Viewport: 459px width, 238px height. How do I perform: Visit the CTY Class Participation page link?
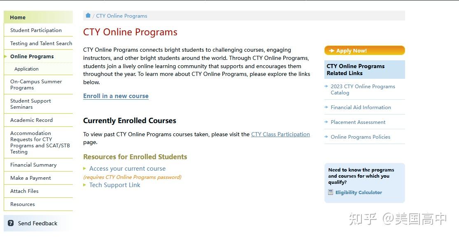click(280, 134)
